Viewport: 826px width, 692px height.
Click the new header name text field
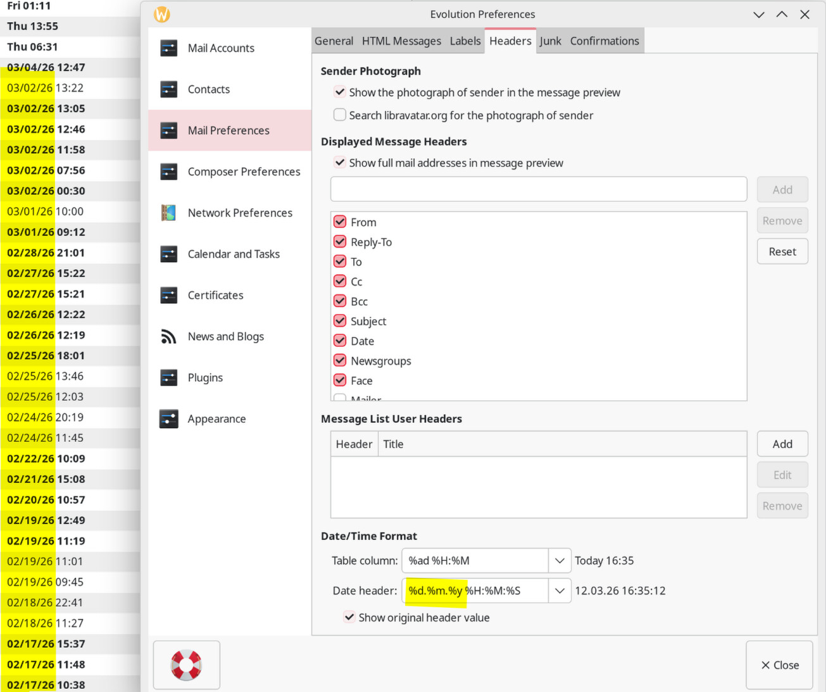tap(538, 189)
